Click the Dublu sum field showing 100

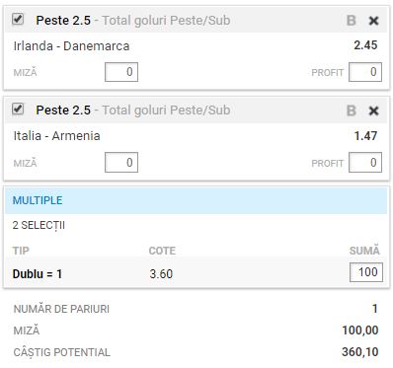366,272
